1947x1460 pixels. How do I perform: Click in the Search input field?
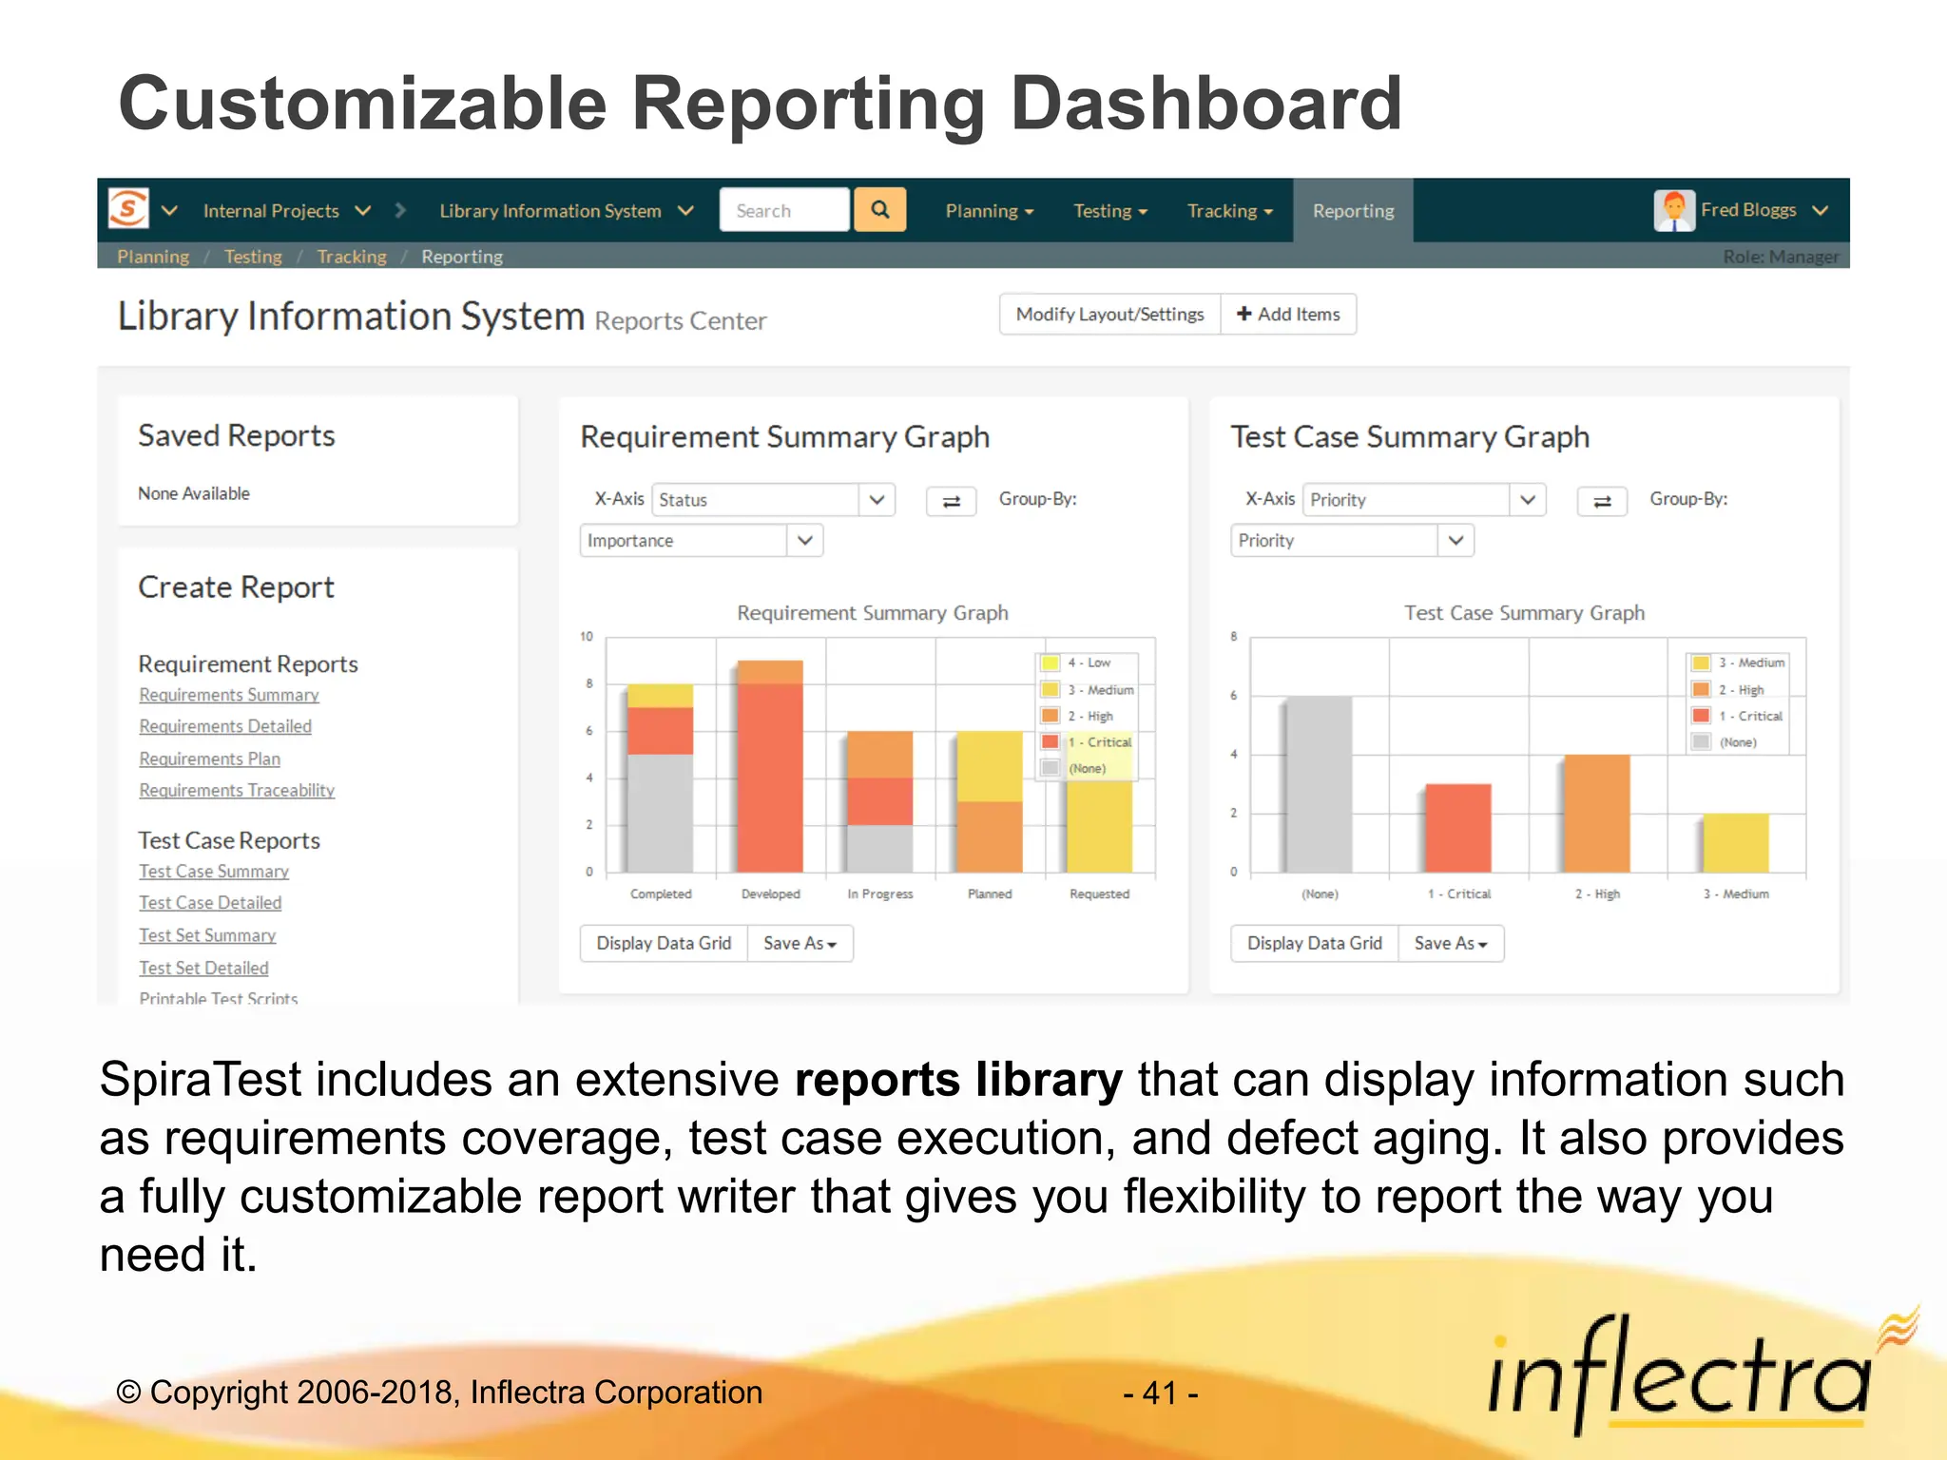pyautogui.click(x=784, y=210)
